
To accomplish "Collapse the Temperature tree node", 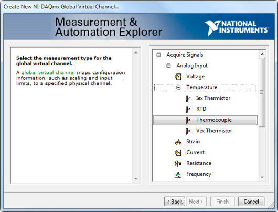I will click(178, 88).
